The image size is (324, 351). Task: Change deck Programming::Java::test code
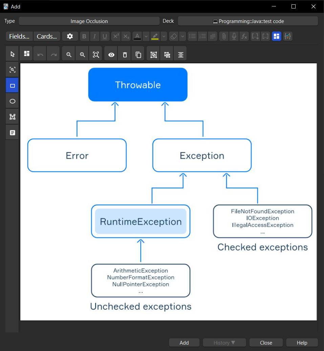pyautogui.click(x=248, y=21)
